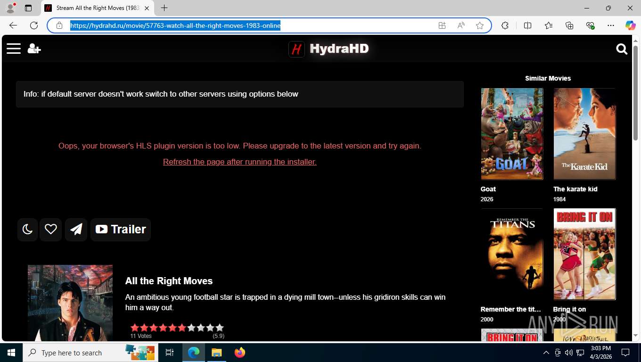Click page scrollbar up arrow
The height and width of the screenshot is (362, 641).
[635, 40]
